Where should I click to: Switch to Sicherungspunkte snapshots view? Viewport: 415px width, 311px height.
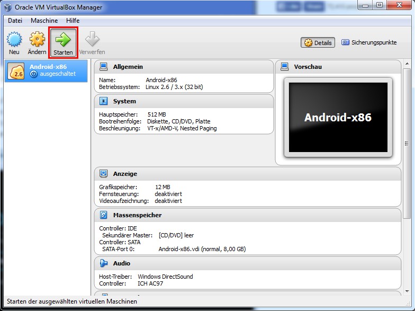click(369, 42)
